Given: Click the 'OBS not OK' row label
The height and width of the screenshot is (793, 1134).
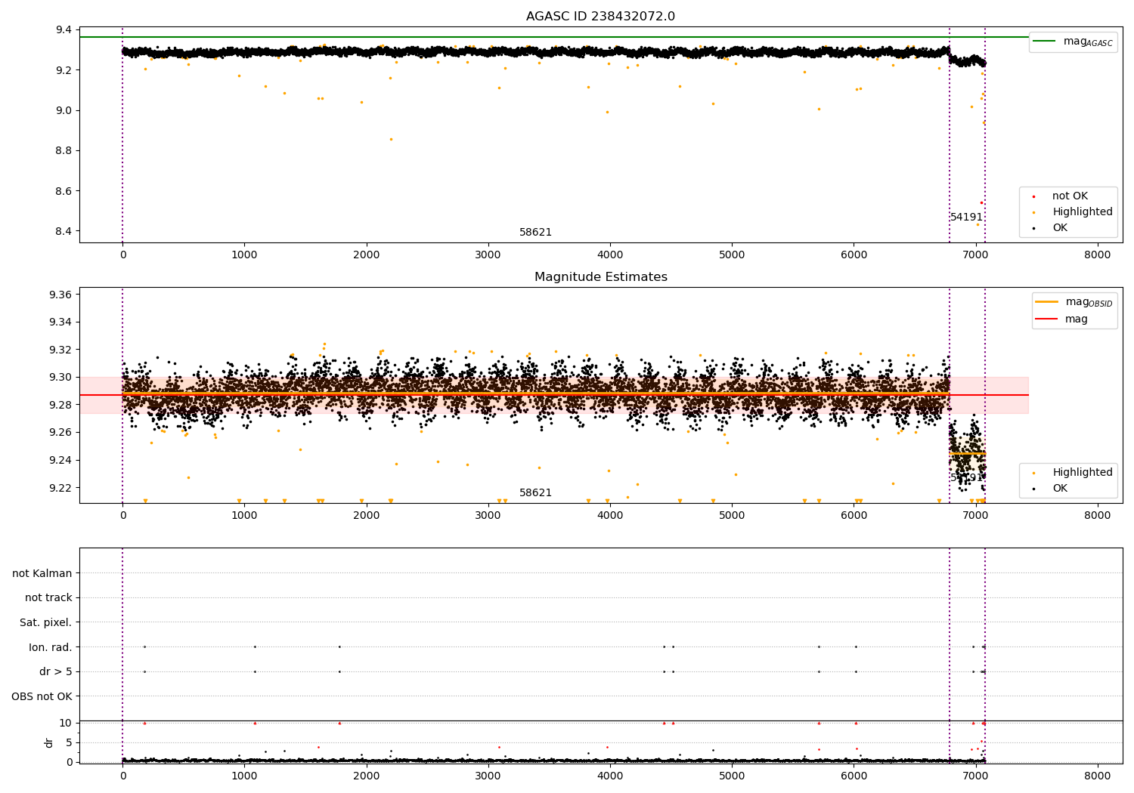Looking at the screenshot, I should pyautogui.click(x=42, y=697).
